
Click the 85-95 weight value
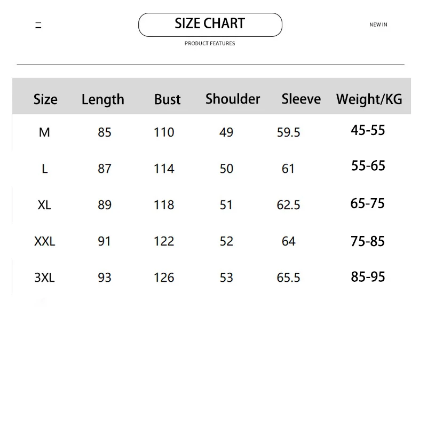[368, 276]
